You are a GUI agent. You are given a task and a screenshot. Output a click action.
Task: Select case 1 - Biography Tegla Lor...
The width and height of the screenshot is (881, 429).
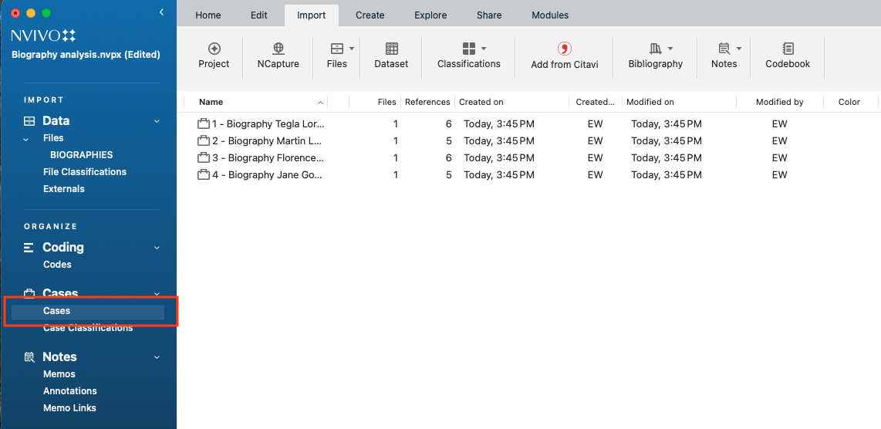tap(268, 123)
